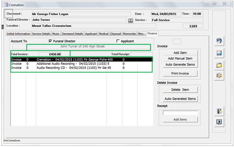This screenshot has width=234, height=147.
Task: Click Auto Generate Items button
Action: [180, 65]
